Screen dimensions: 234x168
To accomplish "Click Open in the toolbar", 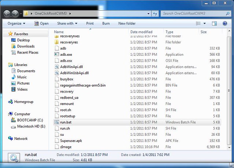I will (x=41, y=23).
